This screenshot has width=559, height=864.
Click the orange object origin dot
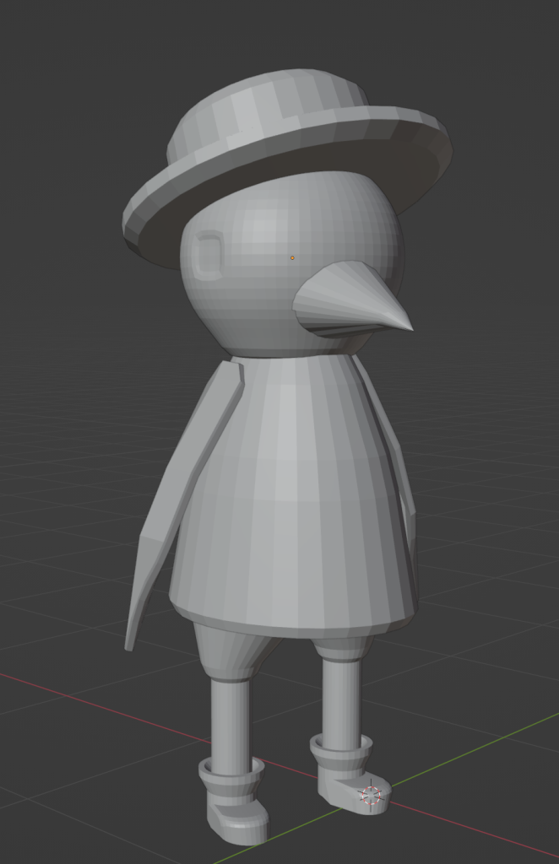(x=292, y=257)
